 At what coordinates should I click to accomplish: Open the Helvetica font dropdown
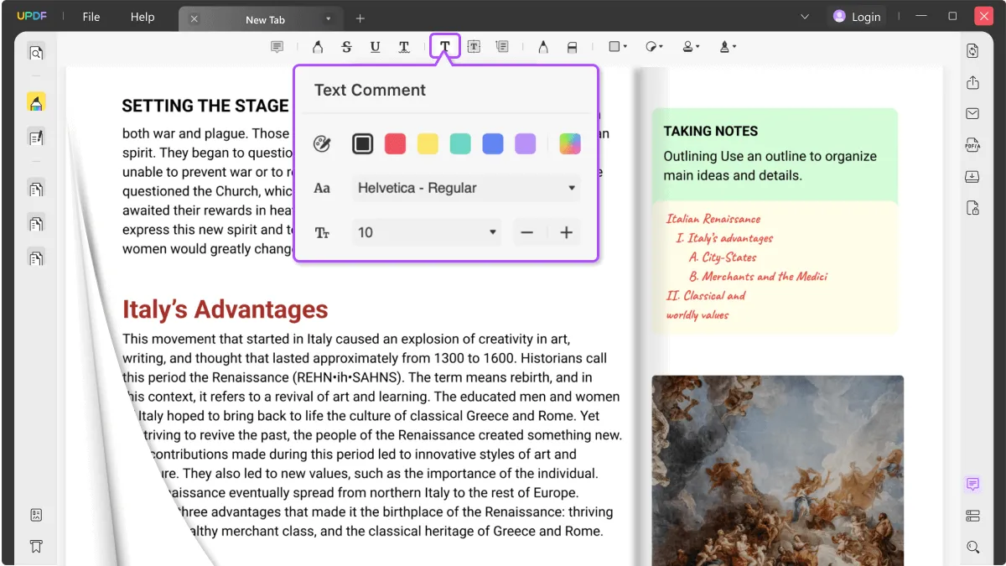point(465,188)
